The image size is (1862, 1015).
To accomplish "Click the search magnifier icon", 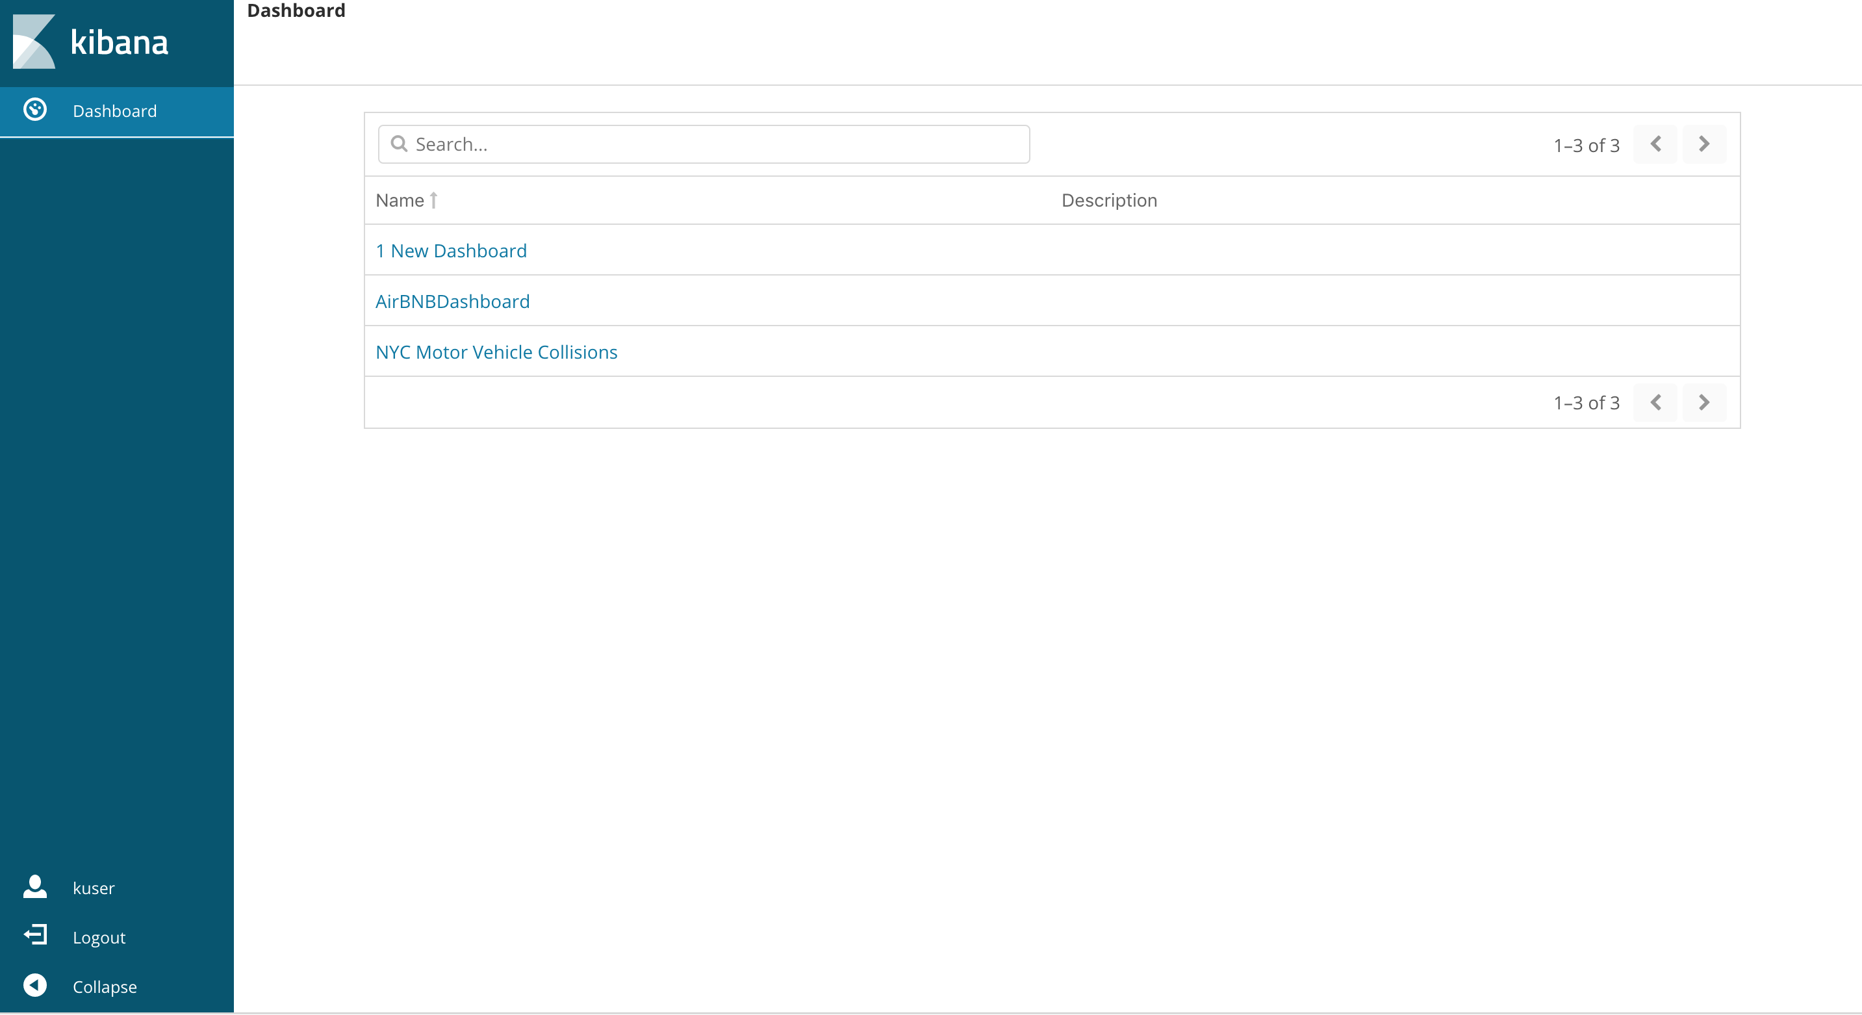I will (x=399, y=144).
